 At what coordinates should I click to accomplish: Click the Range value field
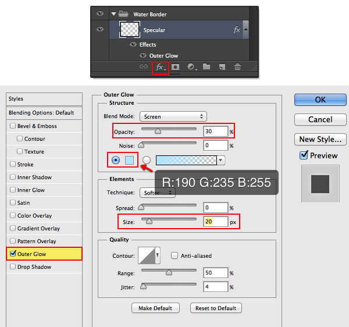click(x=215, y=273)
